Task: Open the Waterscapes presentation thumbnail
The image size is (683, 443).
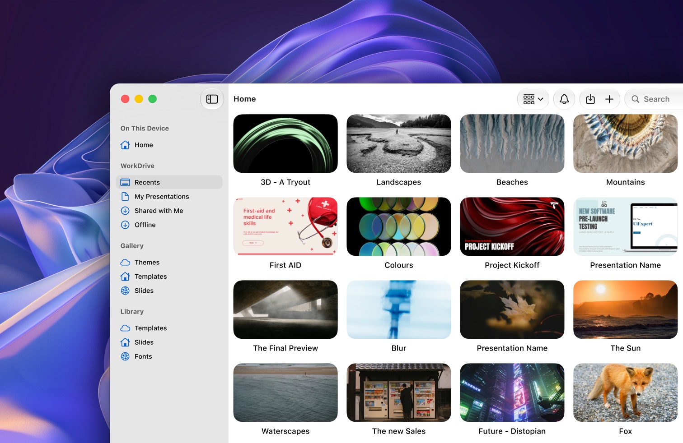Action: point(285,392)
